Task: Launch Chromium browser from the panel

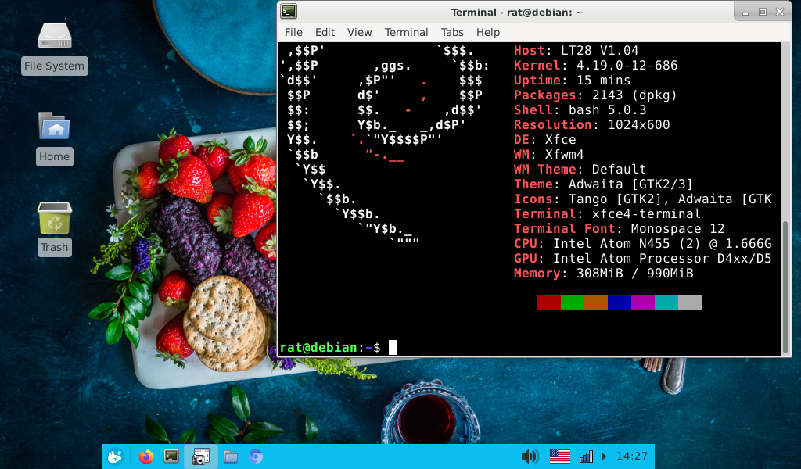Action: click(256, 456)
